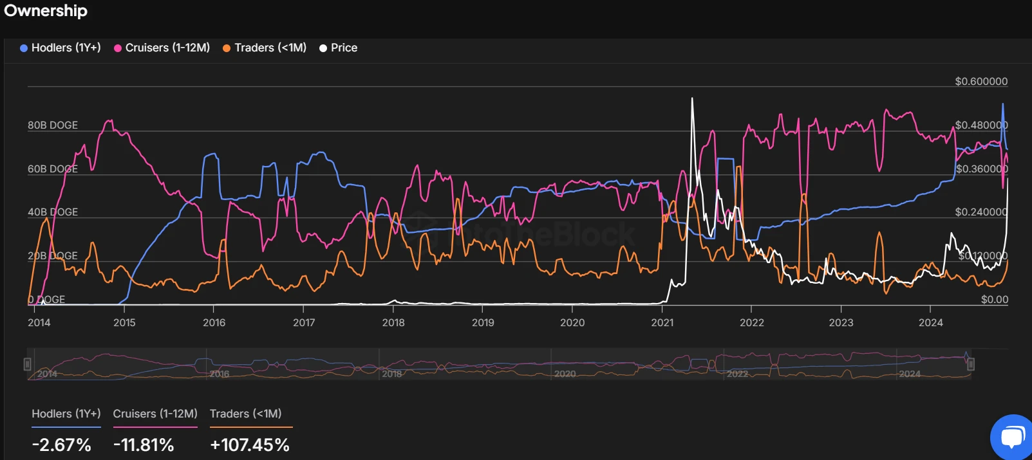Click the +107.45% Traders change value
This screenshot has width=1032, height=460.
point(250,445)
